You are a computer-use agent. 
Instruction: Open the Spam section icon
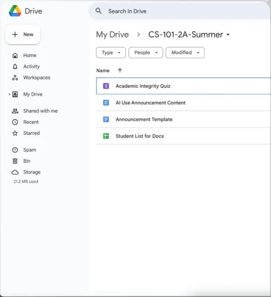15,150
